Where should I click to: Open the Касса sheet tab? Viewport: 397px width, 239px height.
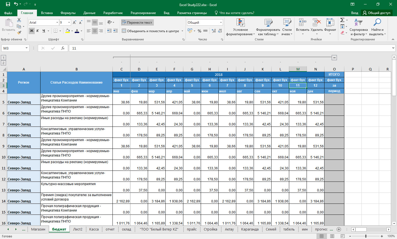coord(94,229)
